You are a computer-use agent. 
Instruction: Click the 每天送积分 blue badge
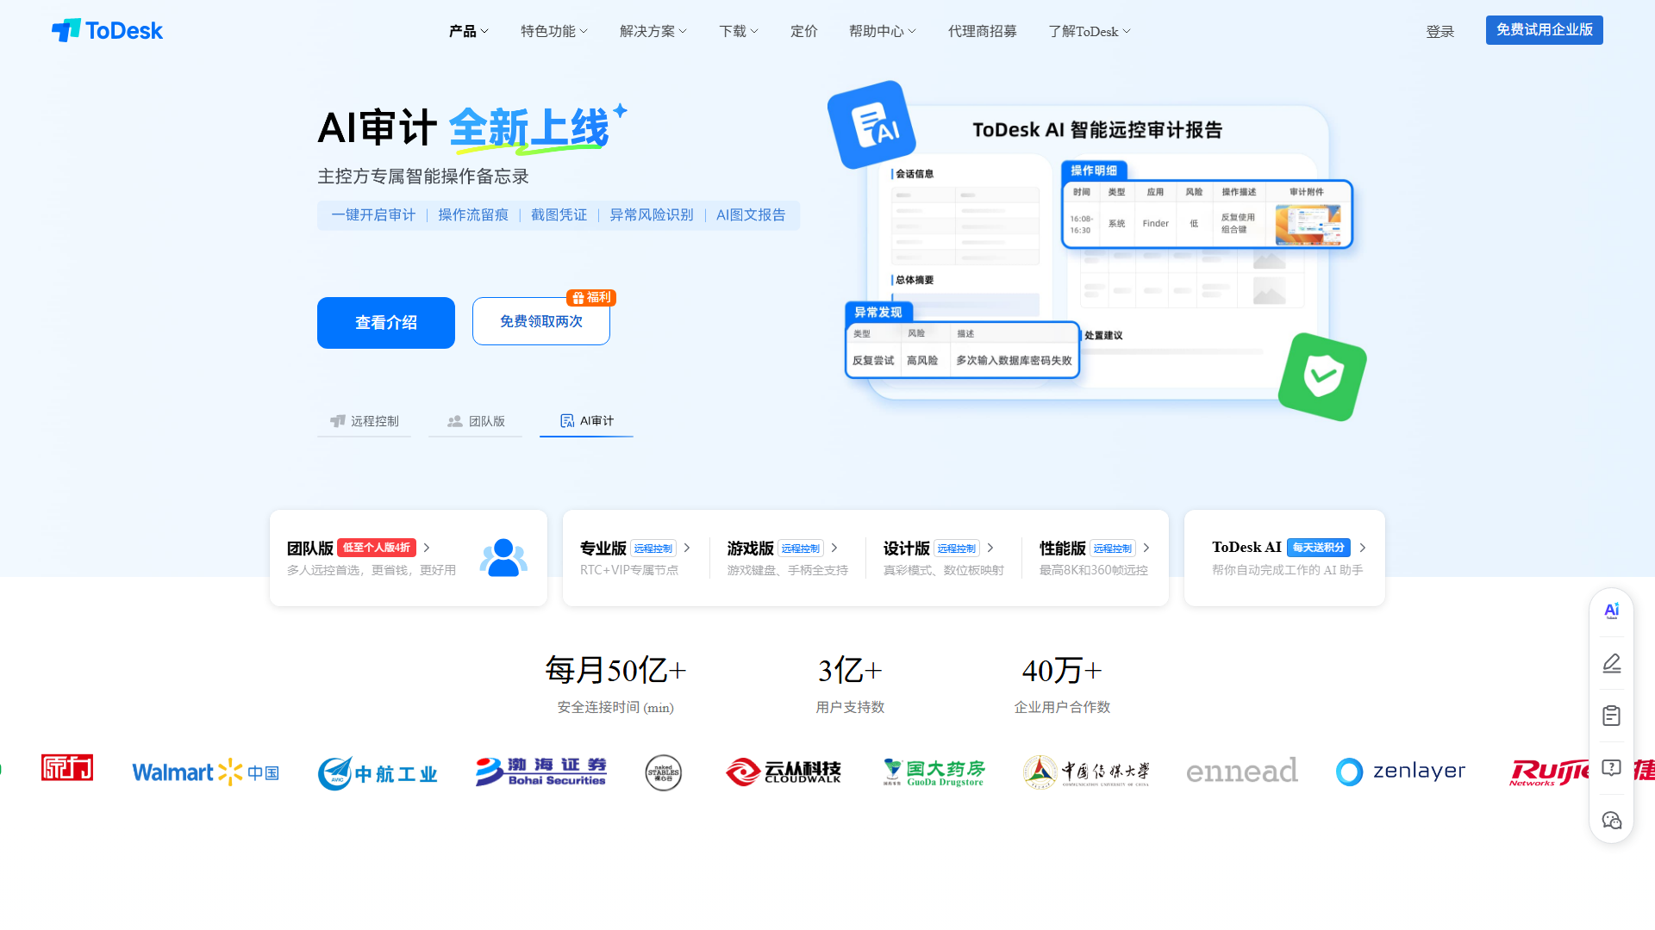pos(1319,548)
